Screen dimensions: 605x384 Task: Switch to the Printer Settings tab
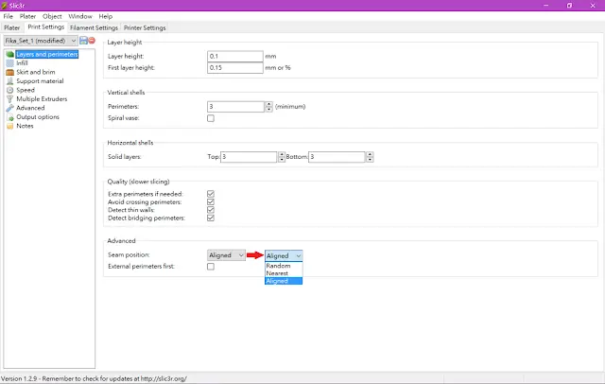point(145,27)
